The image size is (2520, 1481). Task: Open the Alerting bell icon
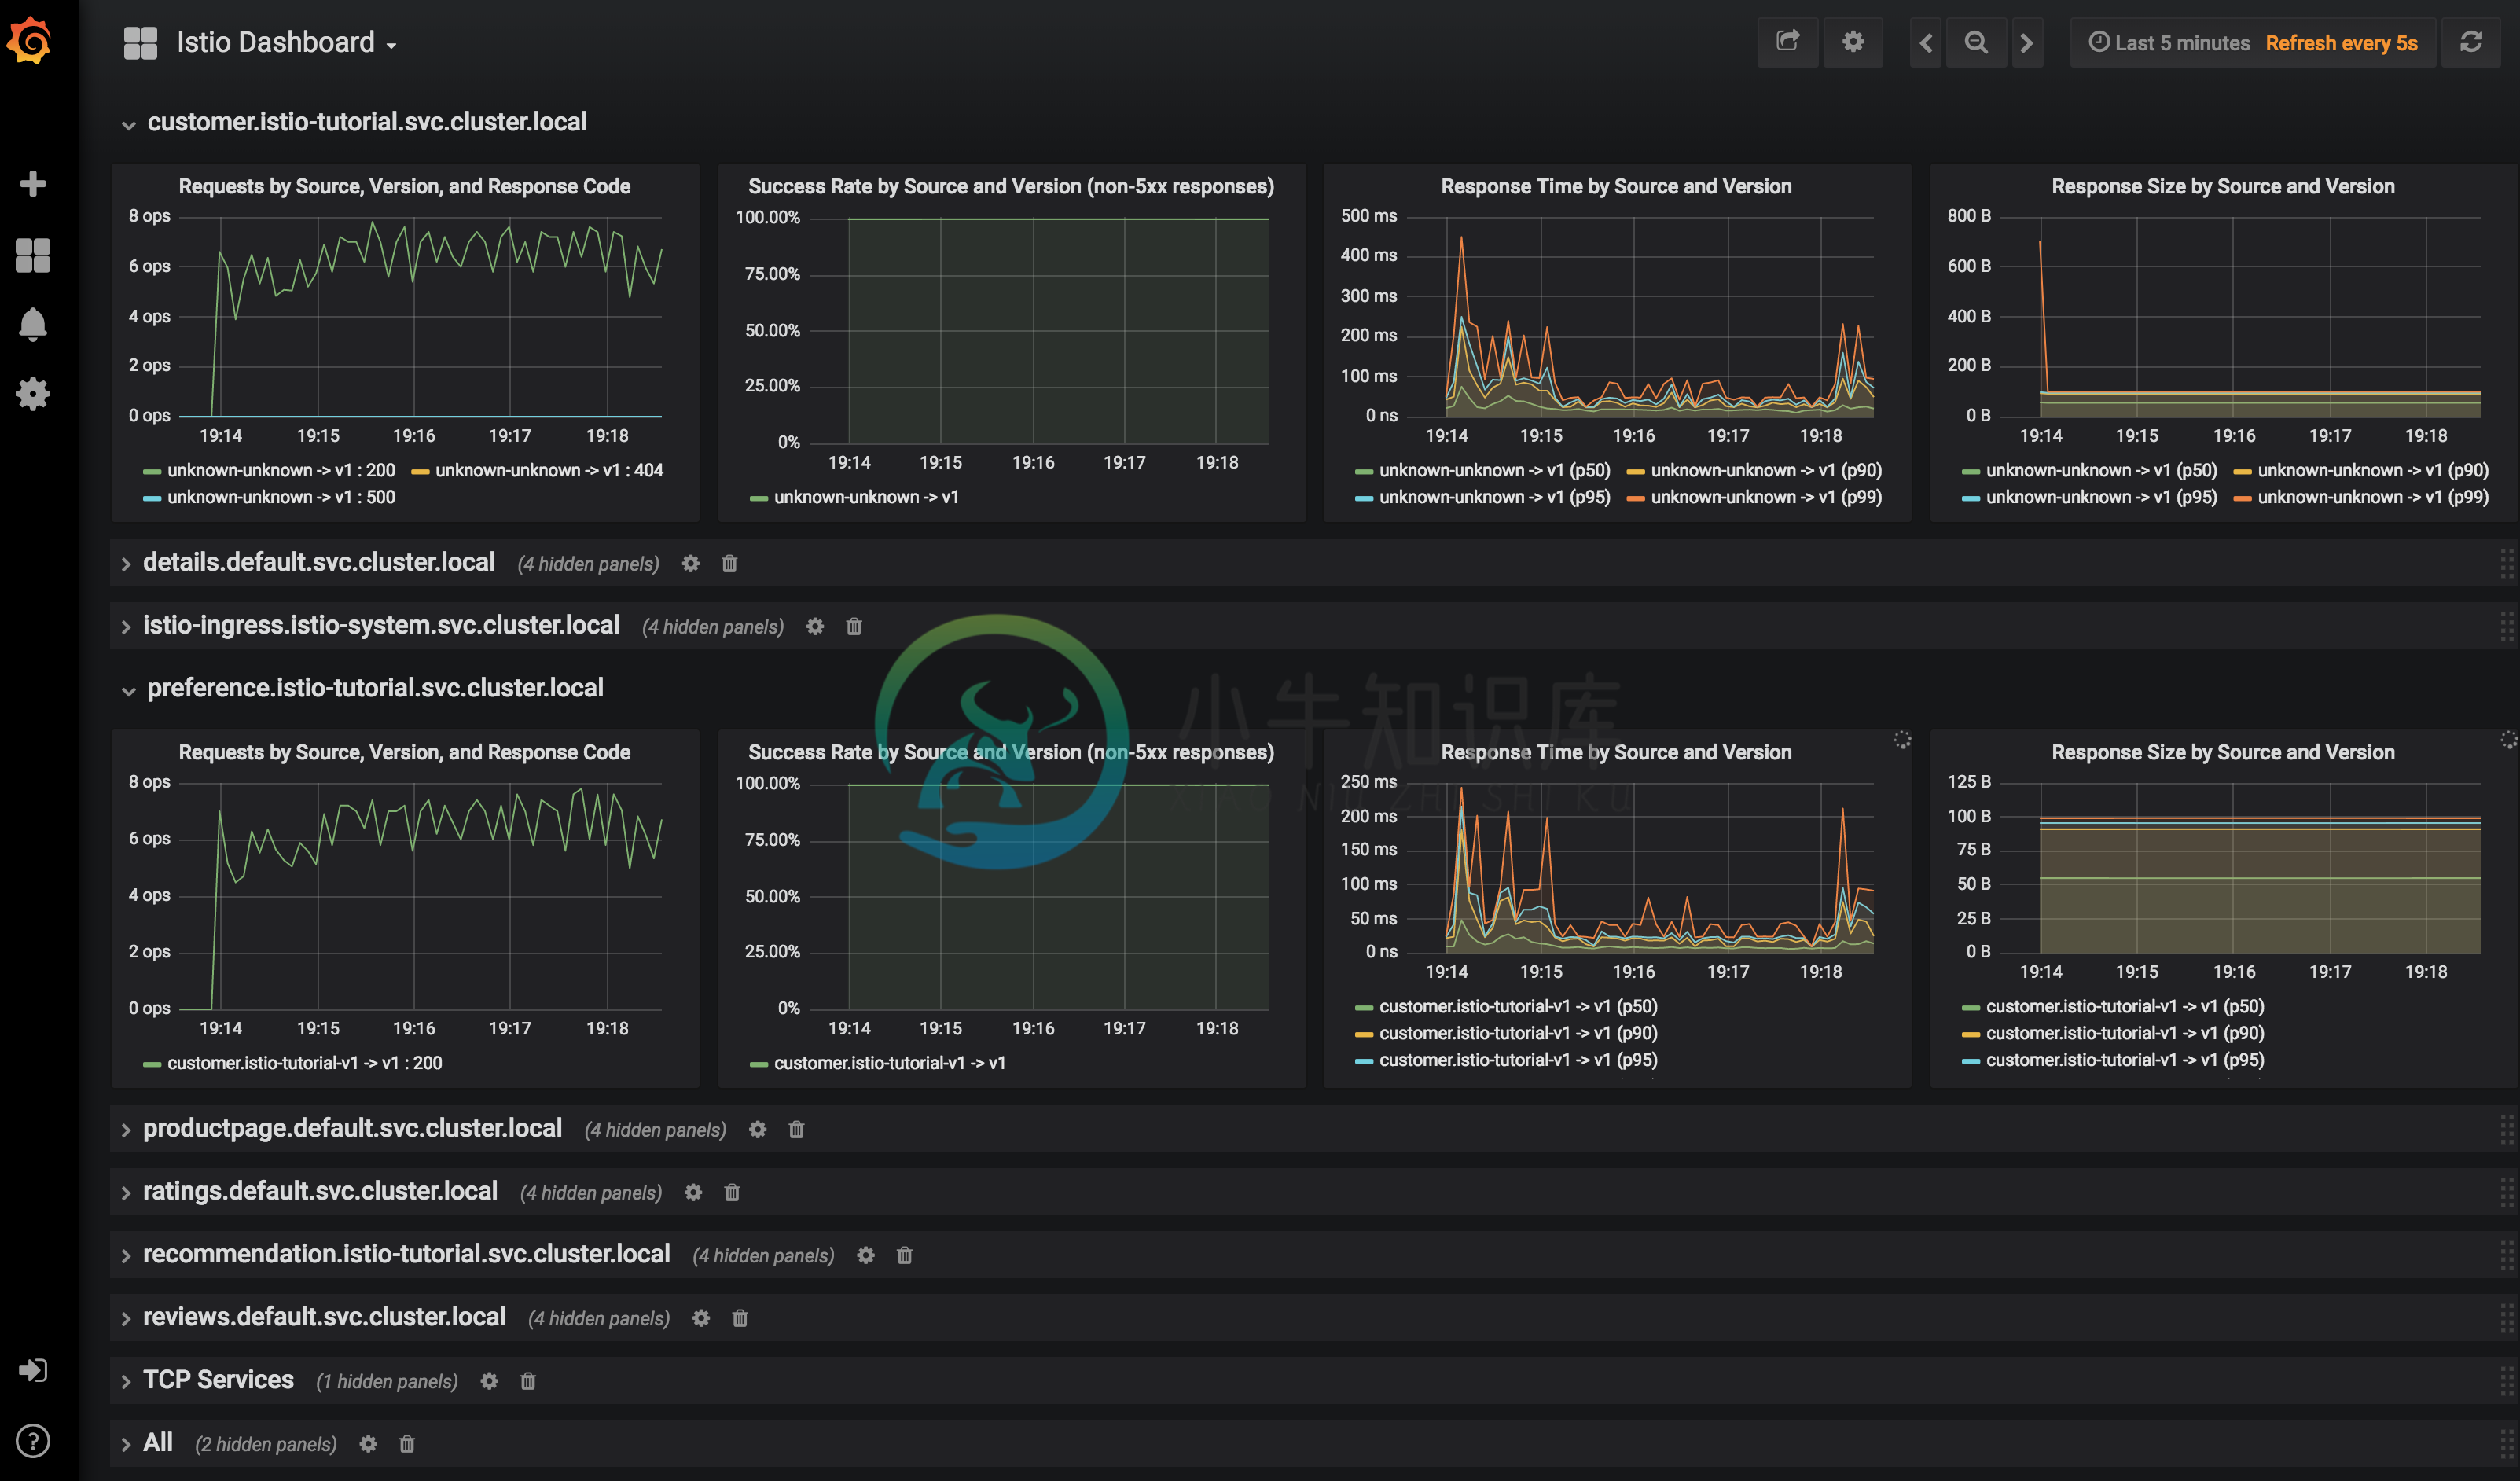[33, 324]
